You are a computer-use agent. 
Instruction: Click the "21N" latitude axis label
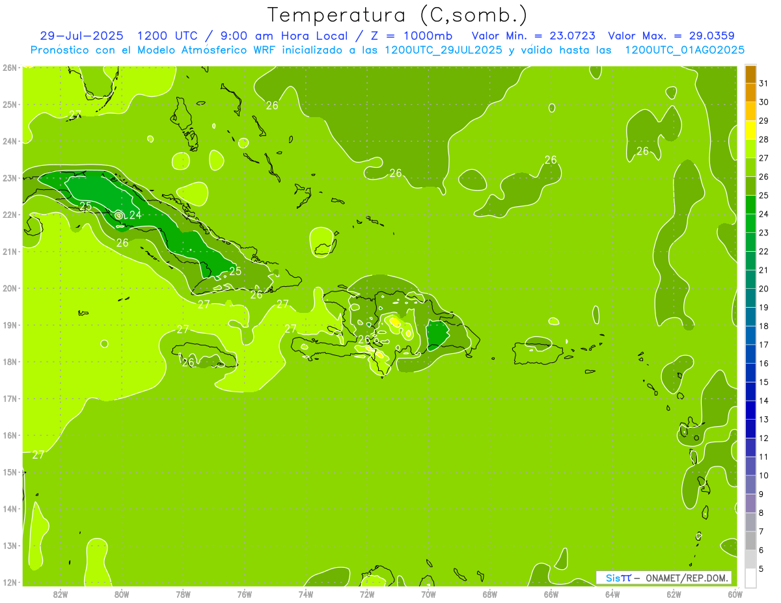pyautogui.click(x=9, y=252)
